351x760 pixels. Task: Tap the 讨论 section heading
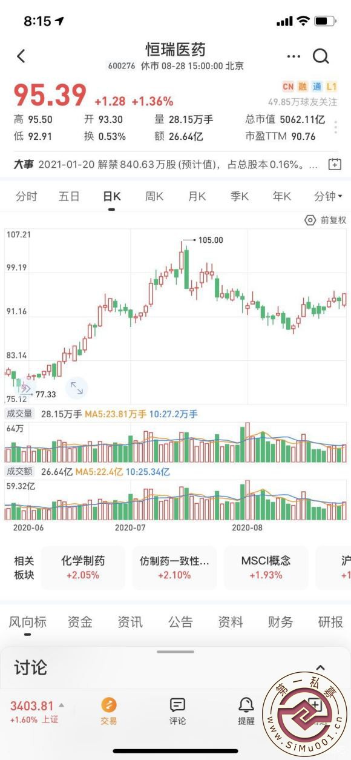coord(30,668)
